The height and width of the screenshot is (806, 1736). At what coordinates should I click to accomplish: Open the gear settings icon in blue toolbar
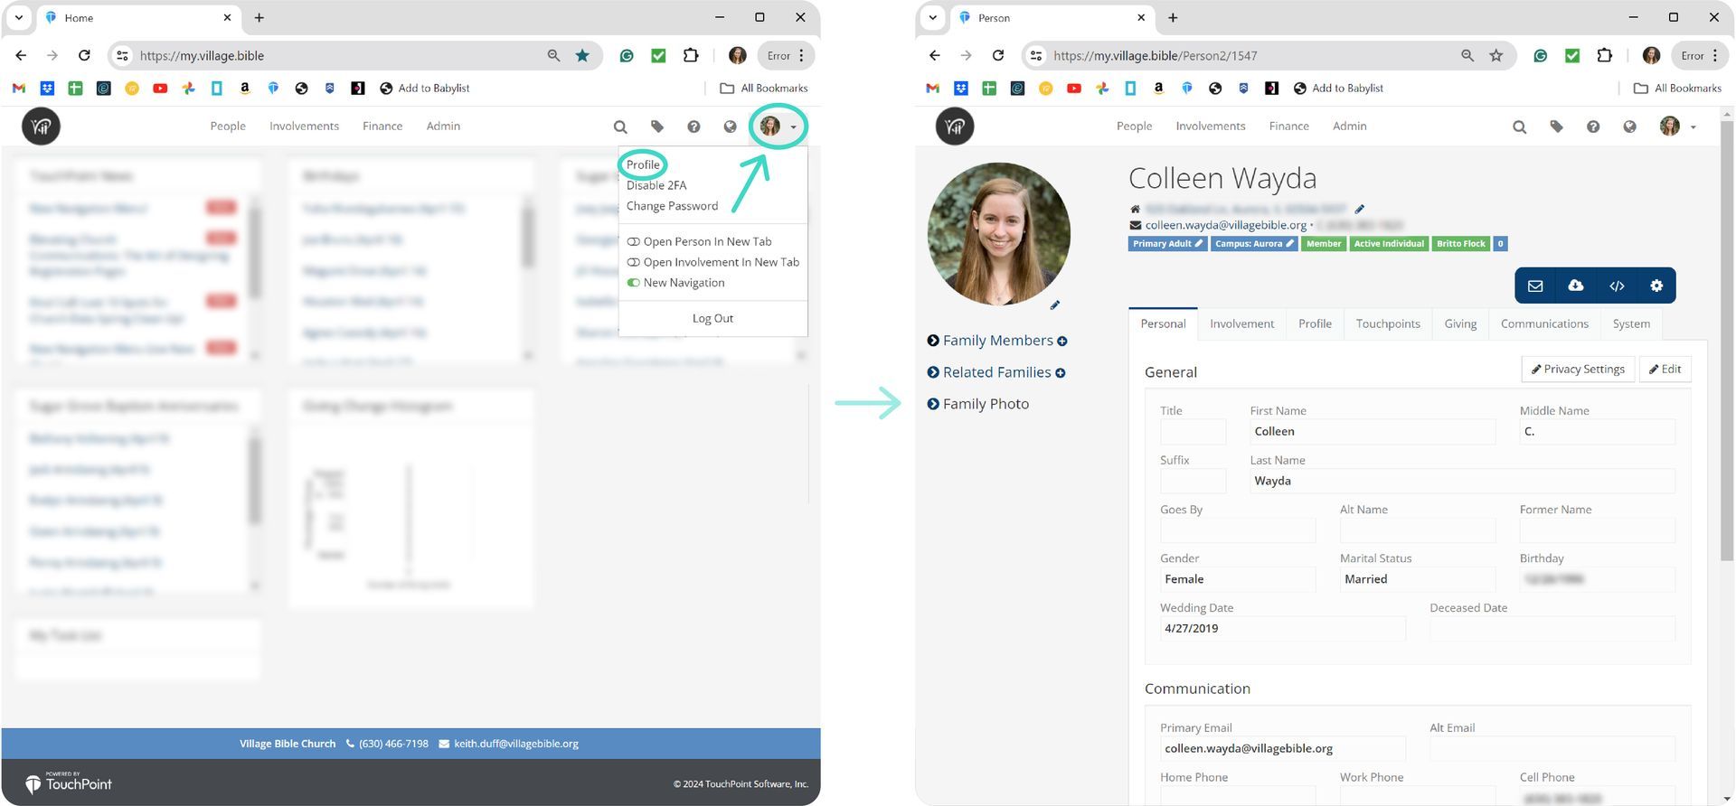1656,286
